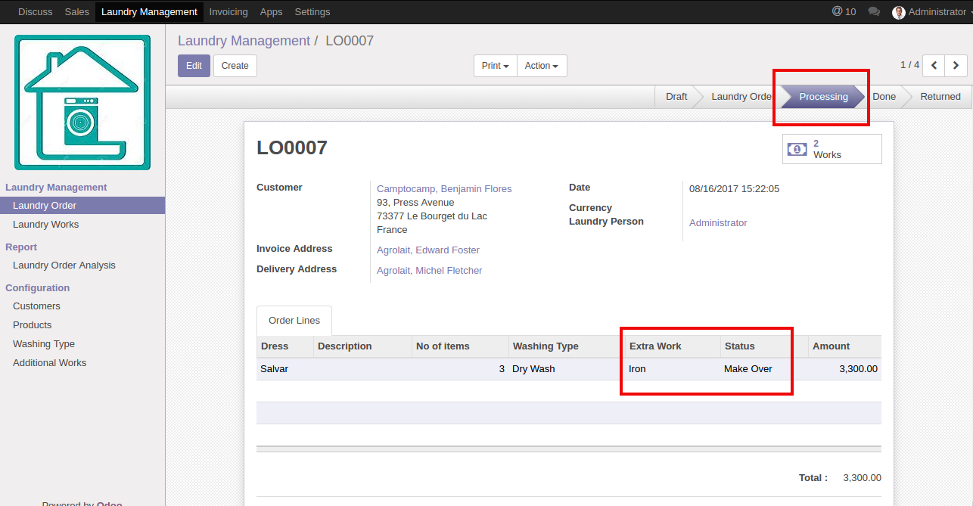Click the 3,300.00 row amount cell
Viewport: 973px width, 506px height.
coord(845,369)
